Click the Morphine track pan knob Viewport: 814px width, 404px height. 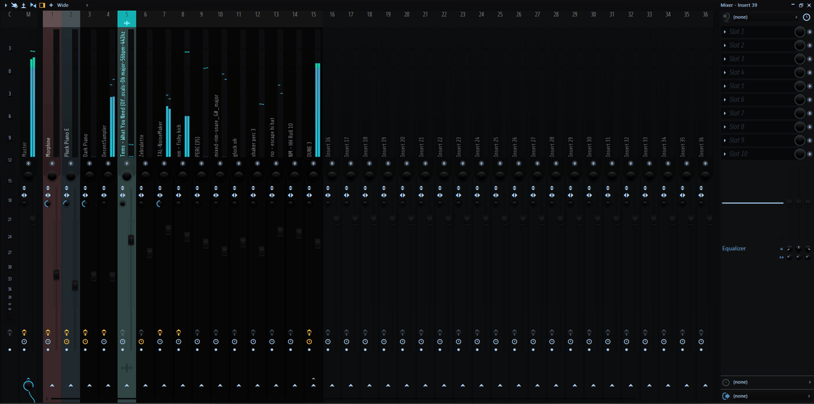coord(52,176)
